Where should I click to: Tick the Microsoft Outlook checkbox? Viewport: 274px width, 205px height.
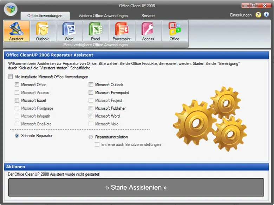[91, 85]
